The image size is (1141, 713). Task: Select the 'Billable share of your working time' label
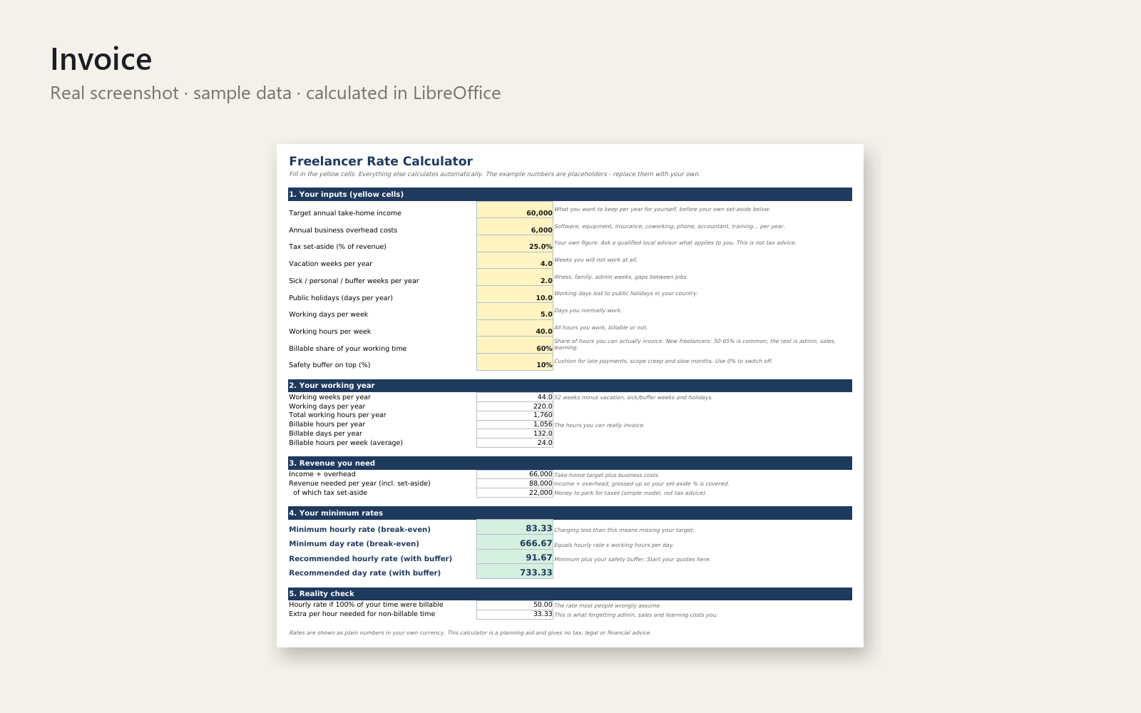pyautogui.click(x=348, y=349)
